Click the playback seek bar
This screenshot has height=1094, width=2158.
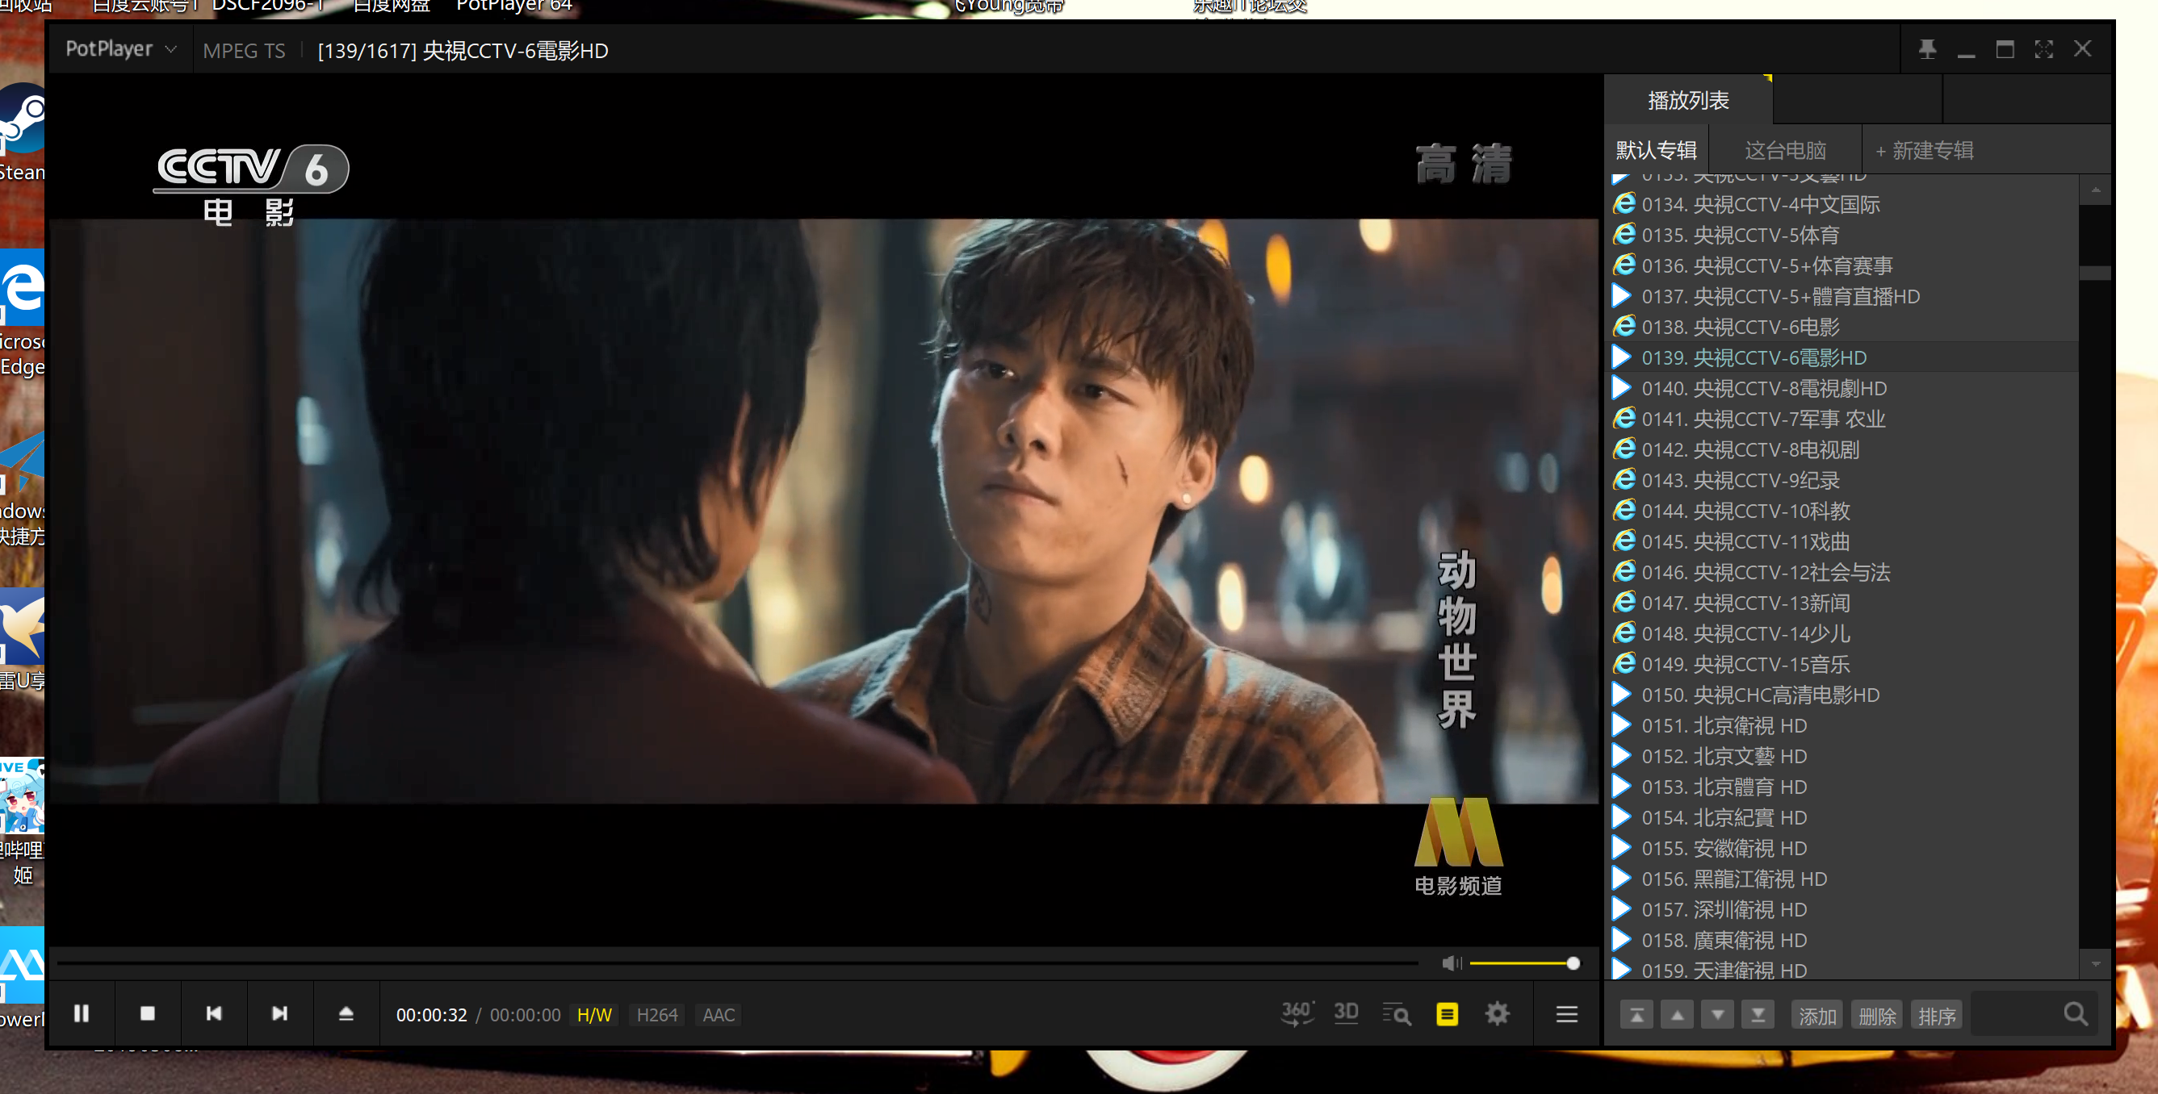tap(737, 963)
